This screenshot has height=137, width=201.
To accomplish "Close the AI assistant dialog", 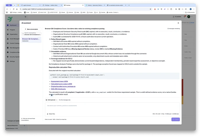I will [178, 23].
